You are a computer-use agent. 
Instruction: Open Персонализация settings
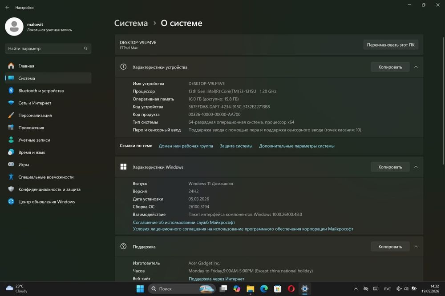pos(48,115)
